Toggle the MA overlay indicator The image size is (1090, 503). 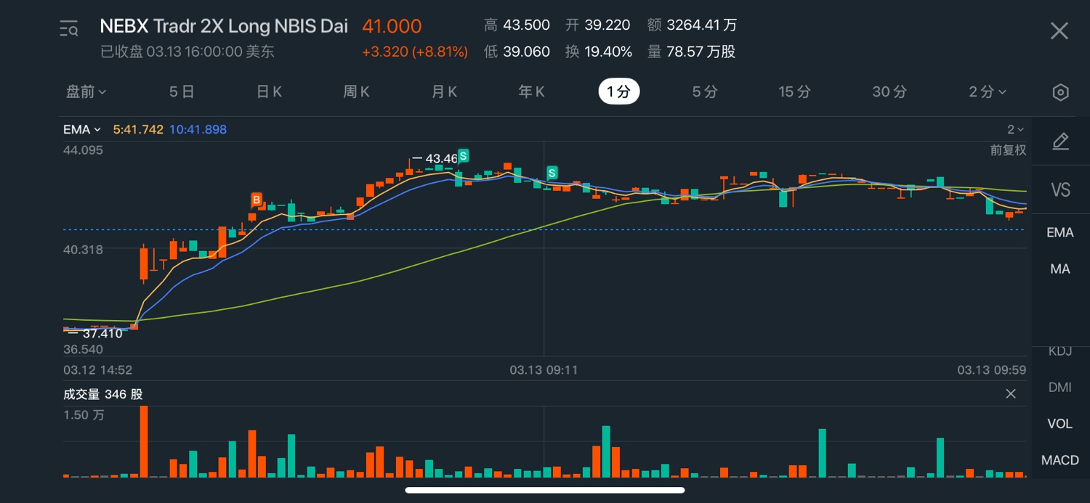coord(1059,269)
